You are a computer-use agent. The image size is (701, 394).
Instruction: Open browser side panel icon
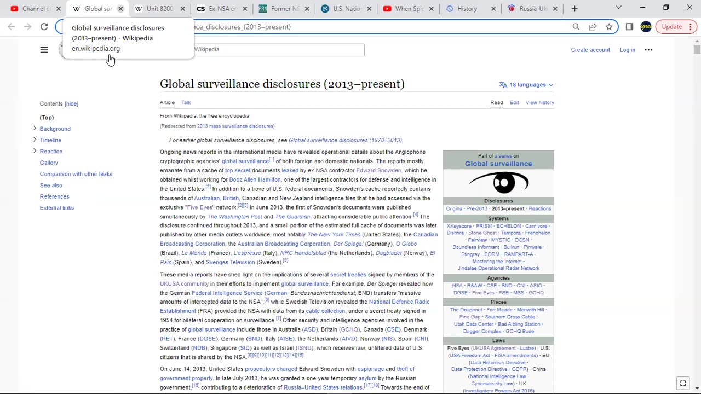pyautogui.click(x=629, y=27)
